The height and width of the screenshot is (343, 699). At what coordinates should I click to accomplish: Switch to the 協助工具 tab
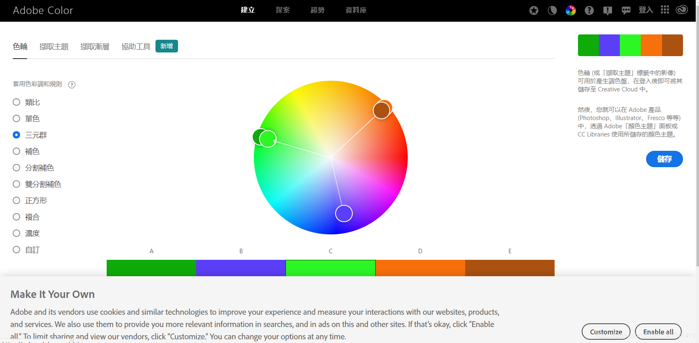(x=136, y=47)
